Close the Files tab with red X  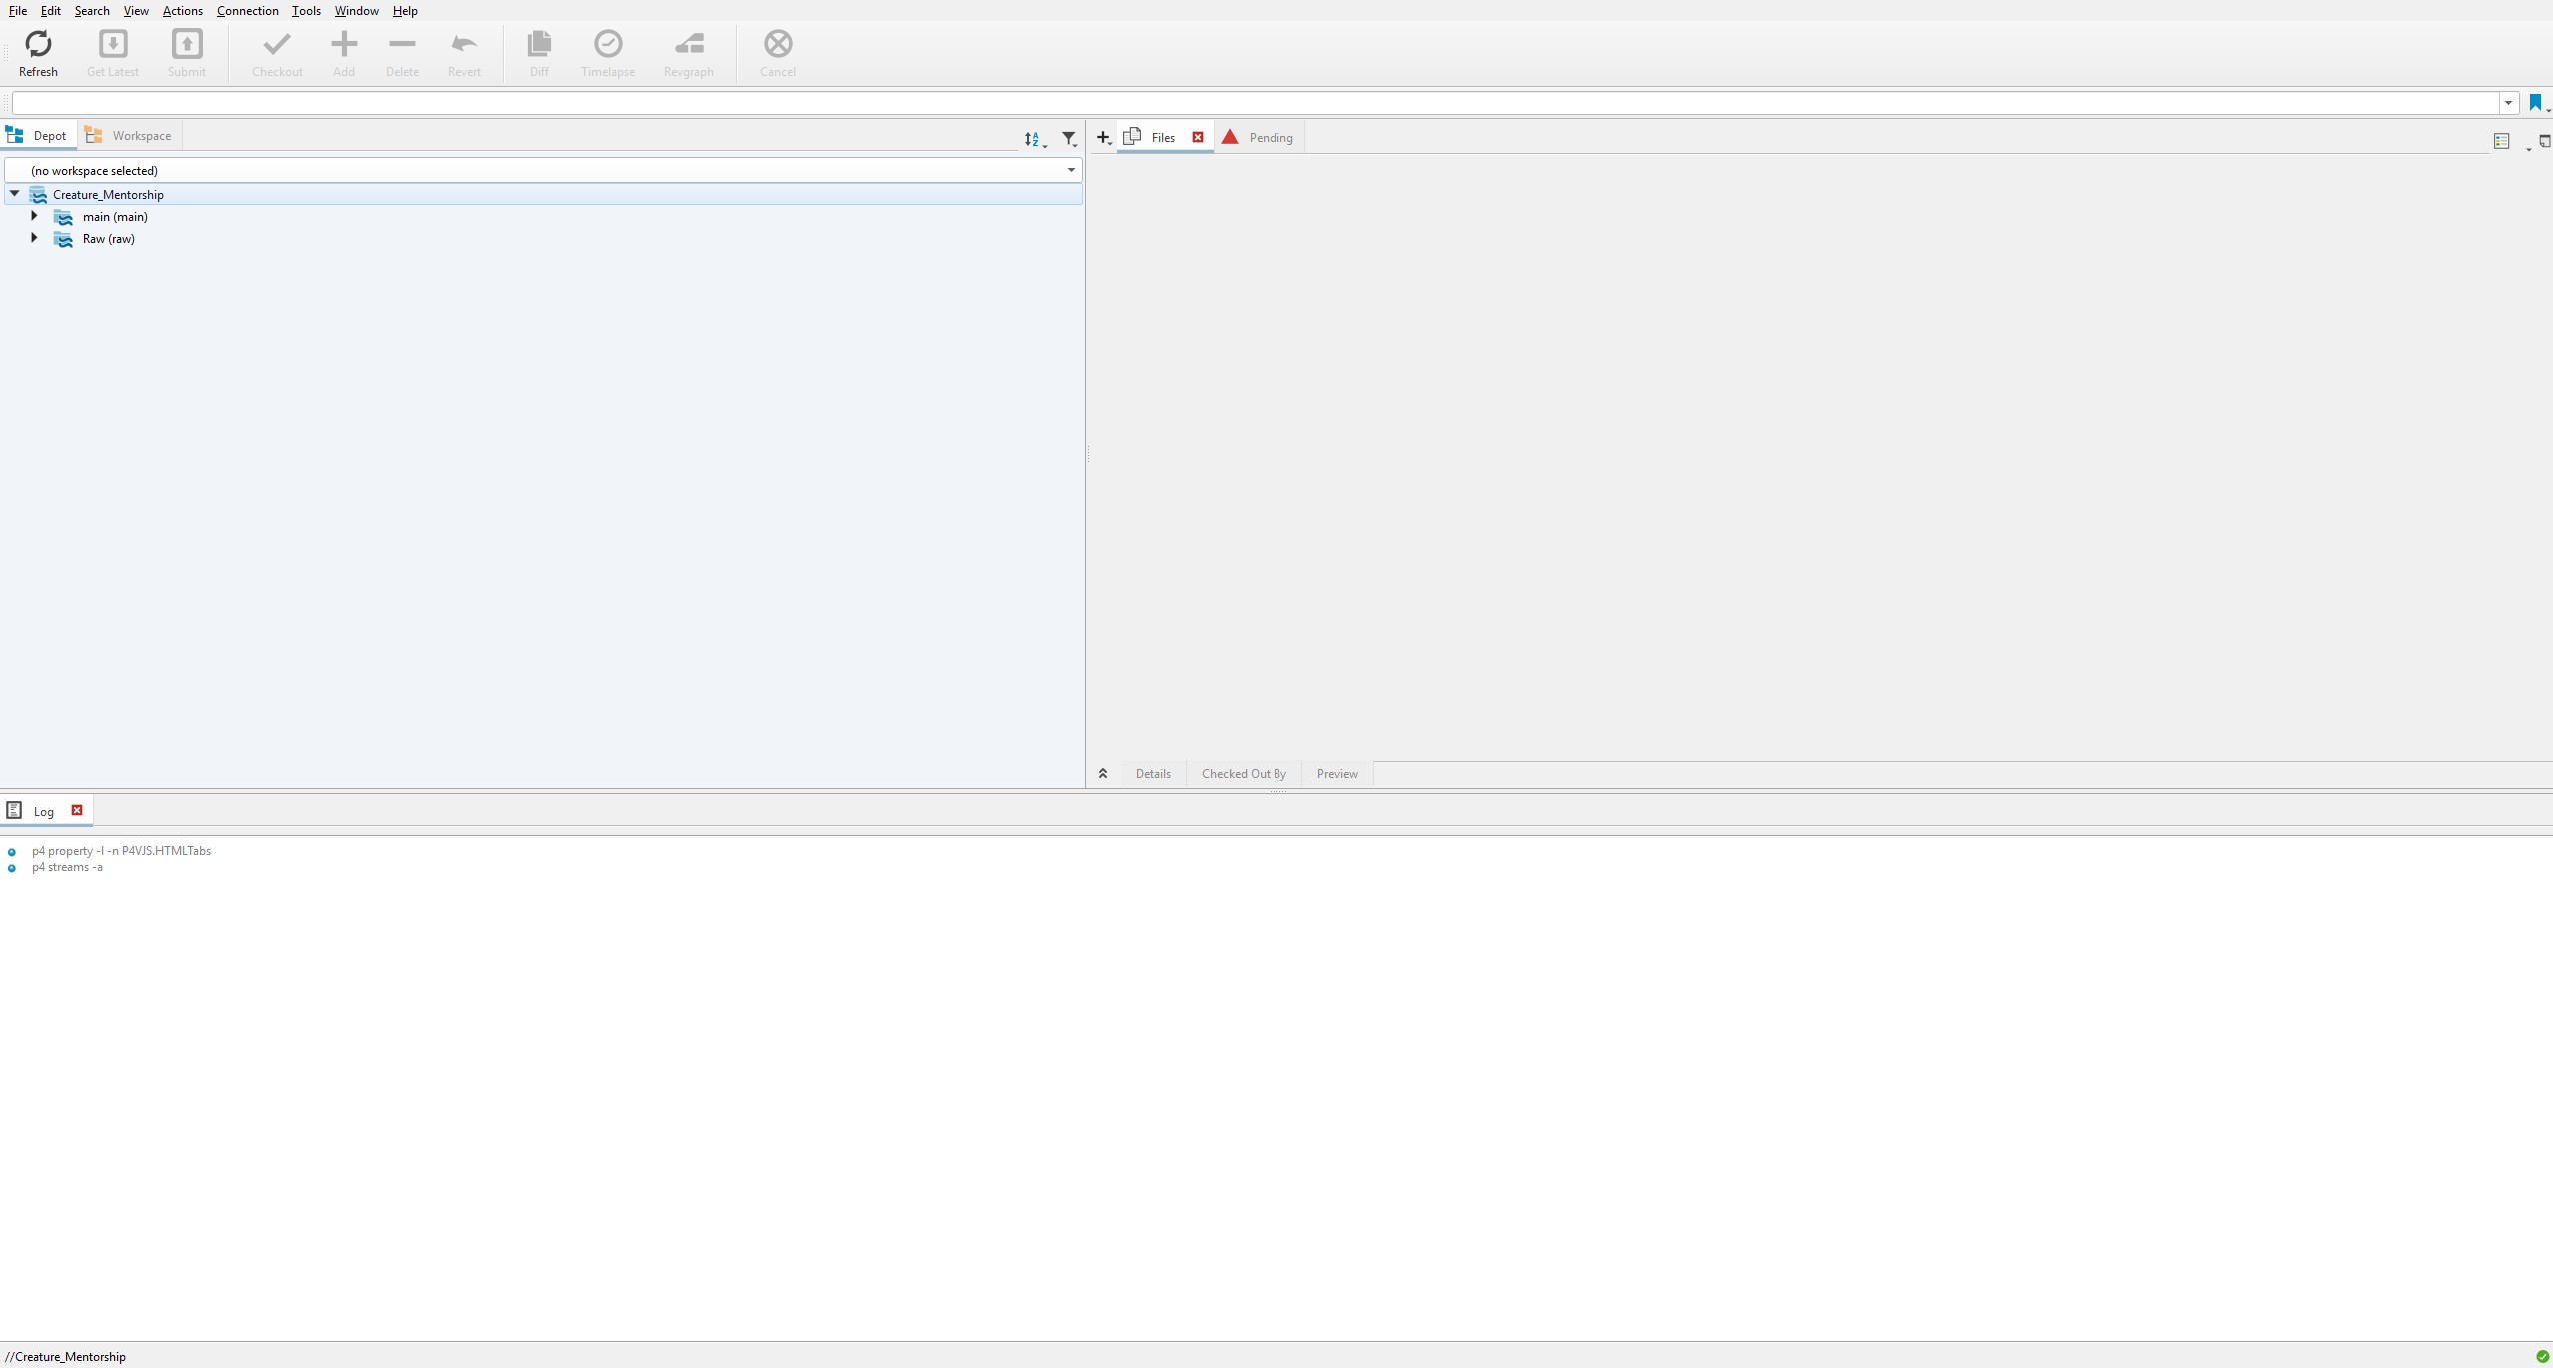point(1197,137)
